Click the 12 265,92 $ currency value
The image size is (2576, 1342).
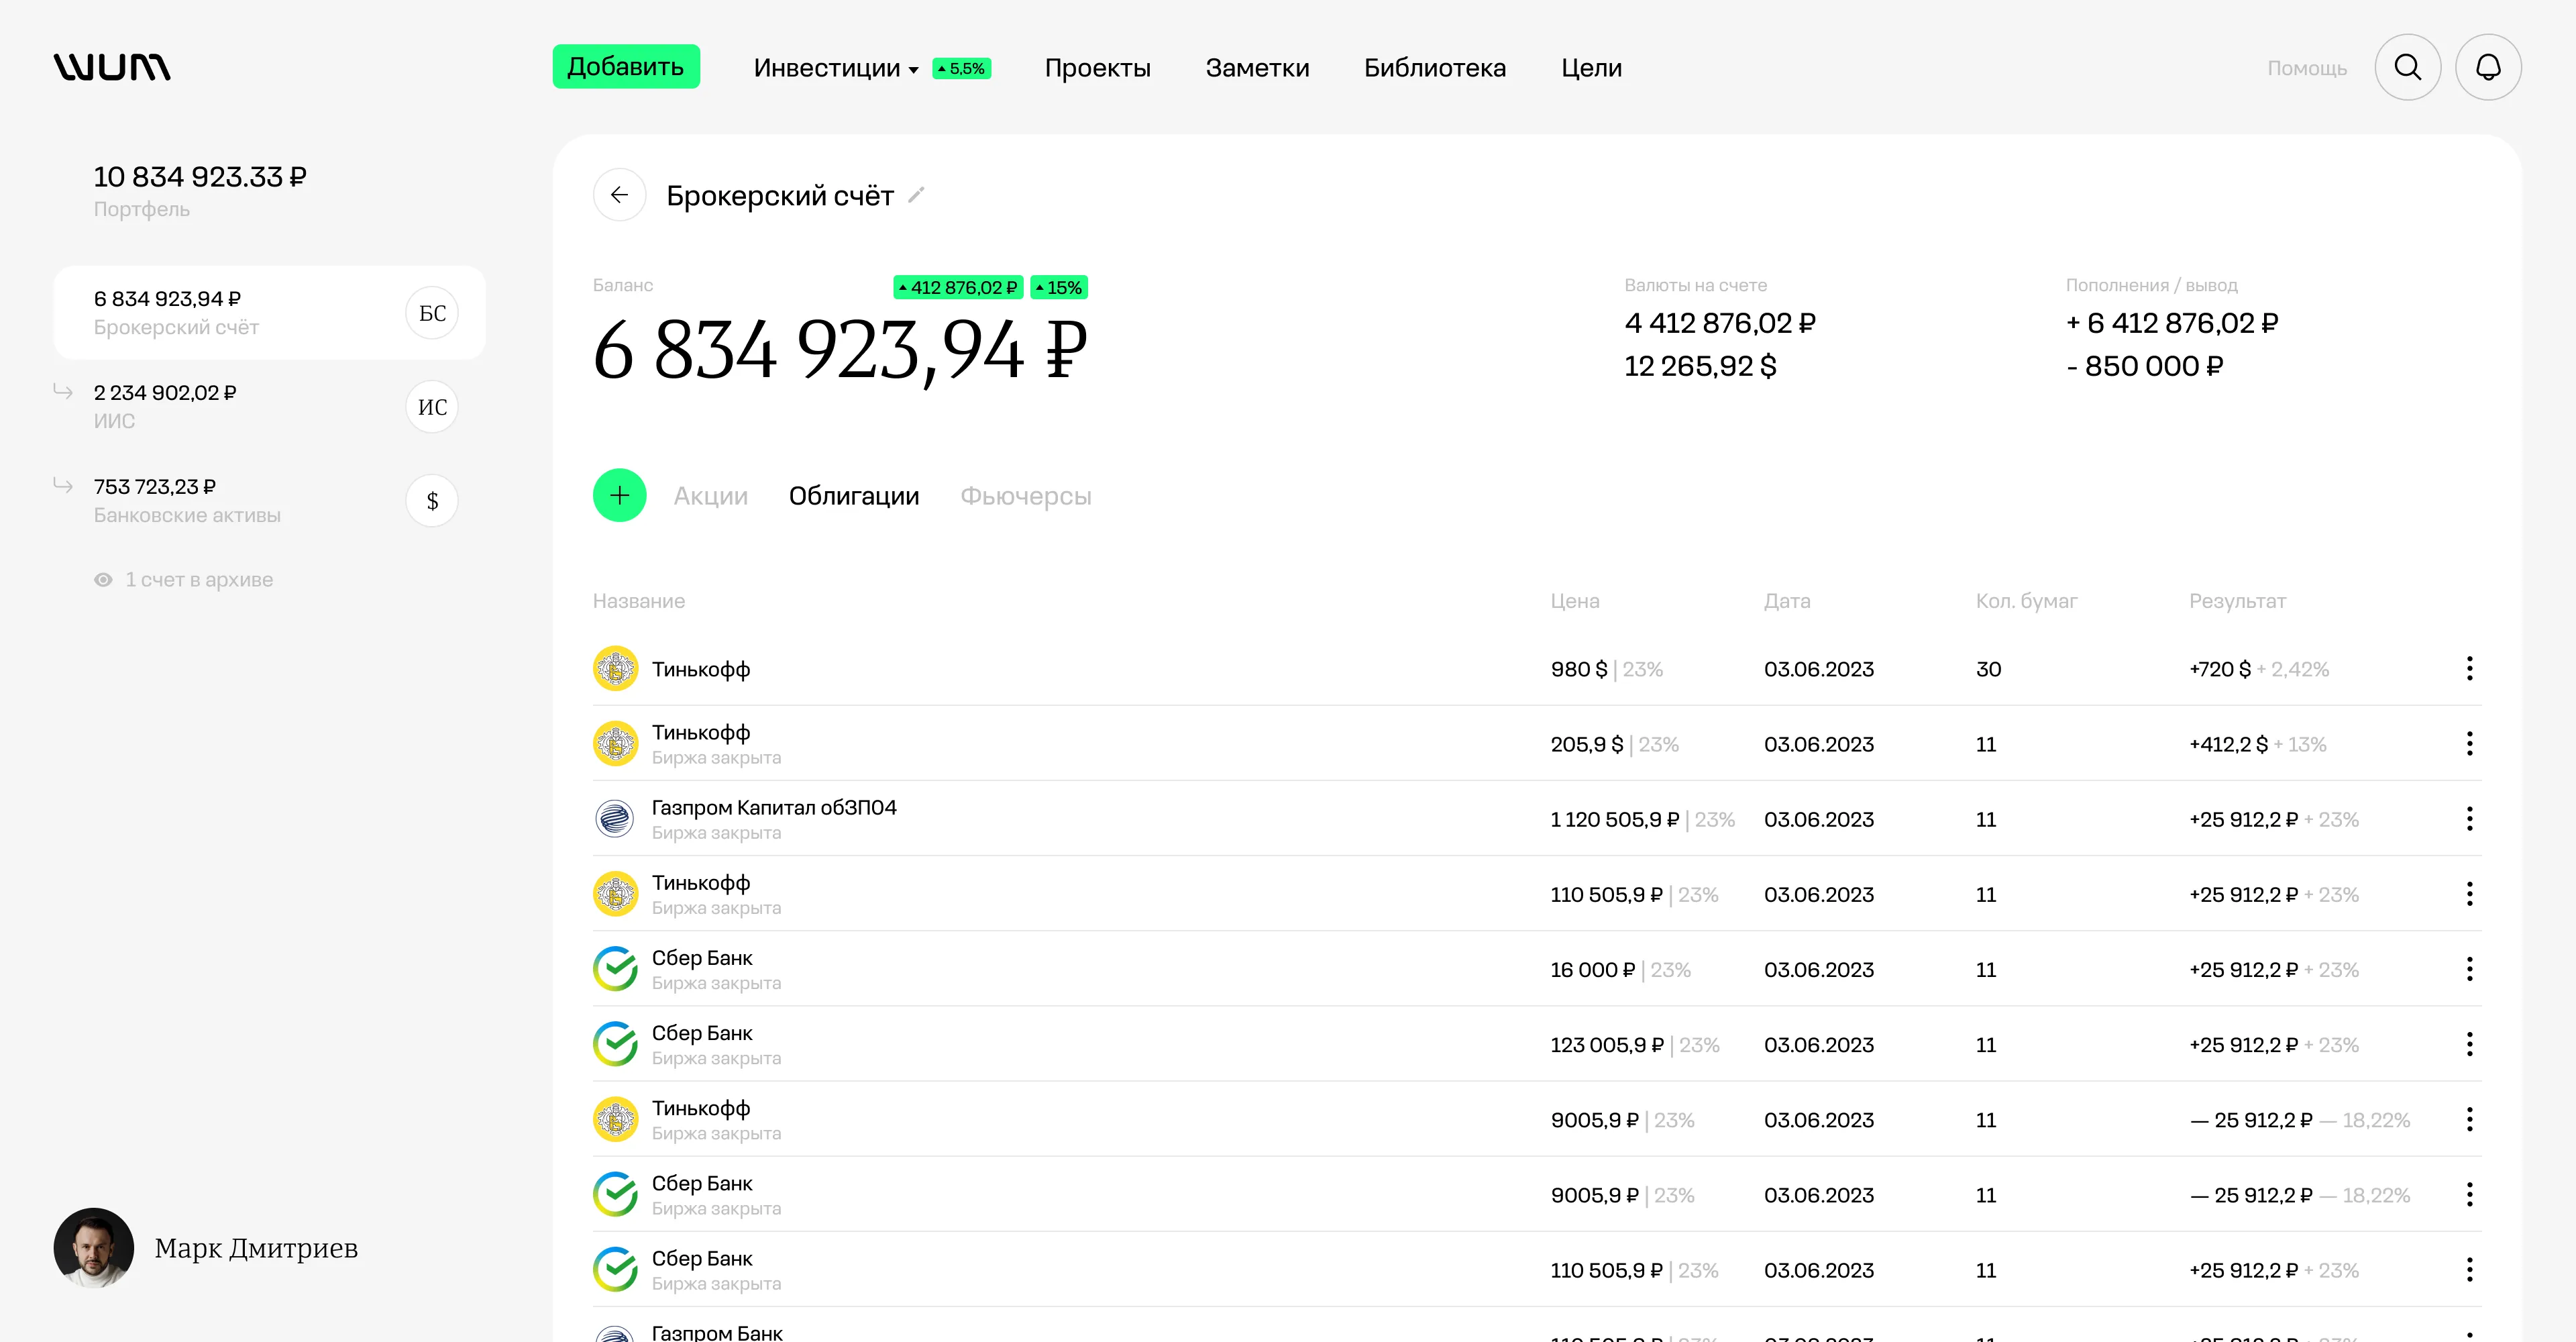click(1700, 366)
